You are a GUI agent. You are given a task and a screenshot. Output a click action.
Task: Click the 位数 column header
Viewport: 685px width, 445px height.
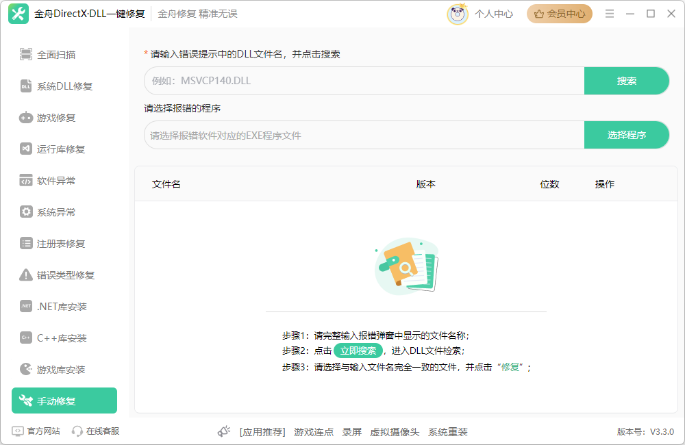[x=549, y=184]
